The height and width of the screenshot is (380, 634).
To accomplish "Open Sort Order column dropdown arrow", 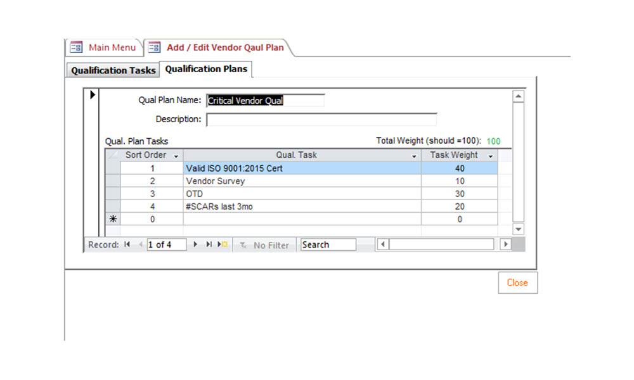I will [x=176, y=156].
